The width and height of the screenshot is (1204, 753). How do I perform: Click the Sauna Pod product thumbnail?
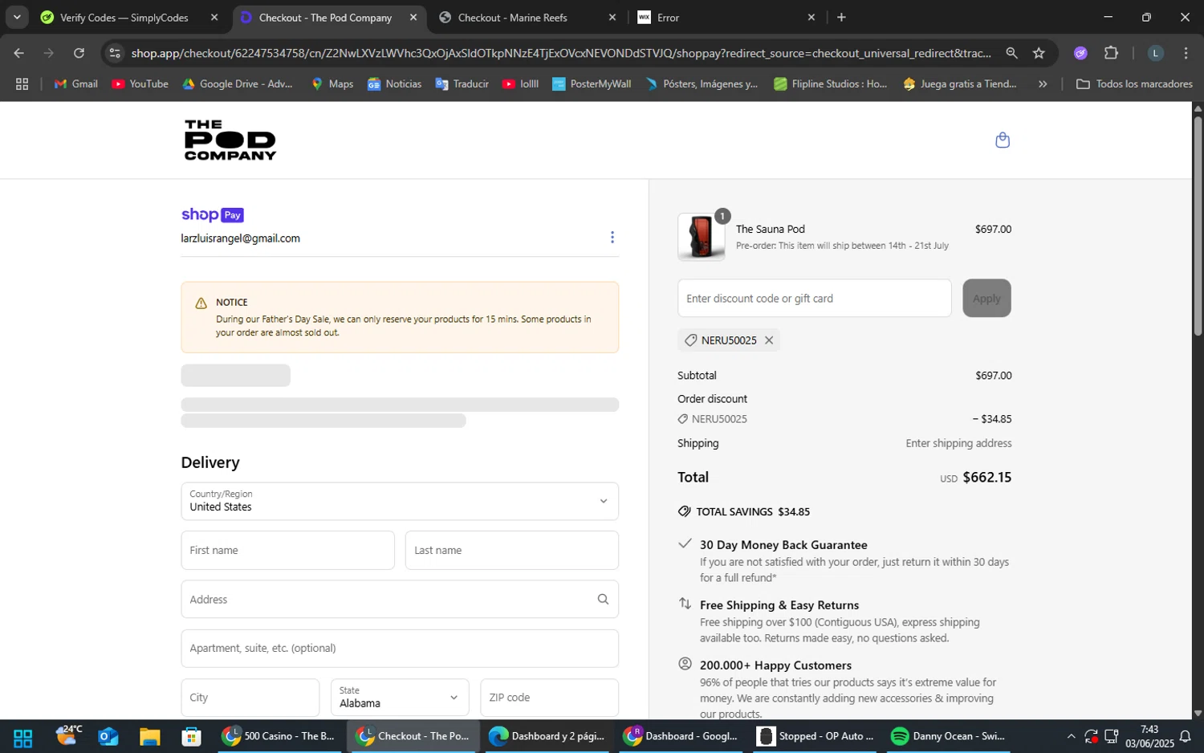tap(701, 237)
